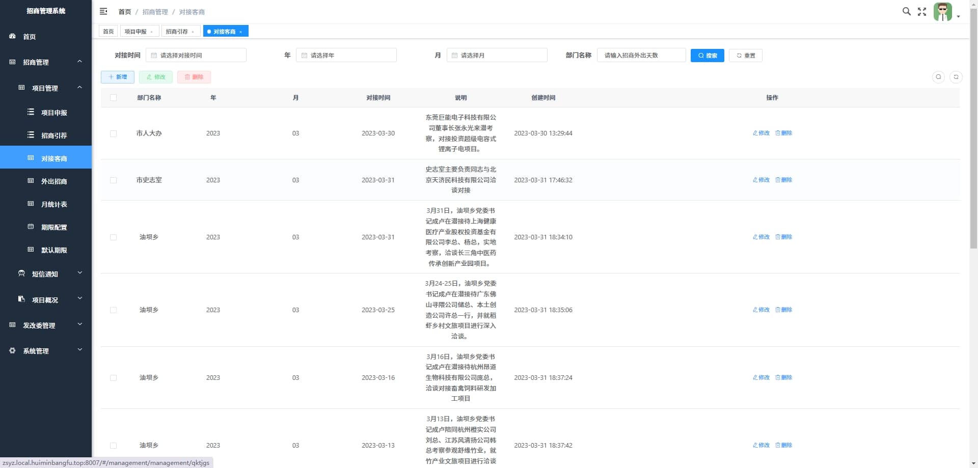Viewport: 978px width, 468px height.
Task: Delete the 市人大办 row
Action: pos(783,133)
